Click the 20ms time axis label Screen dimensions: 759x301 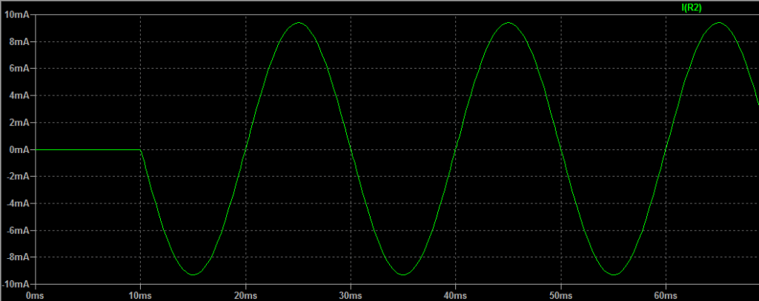click(x=245, y=294)
